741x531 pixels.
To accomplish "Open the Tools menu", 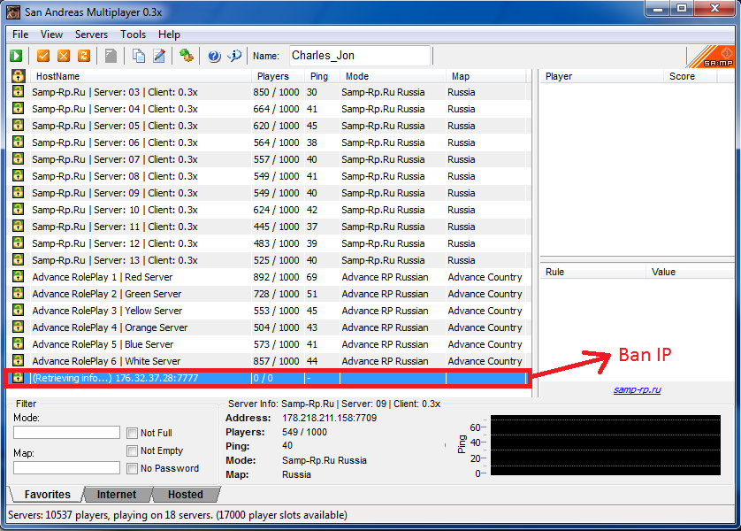I will click(133, 35).
